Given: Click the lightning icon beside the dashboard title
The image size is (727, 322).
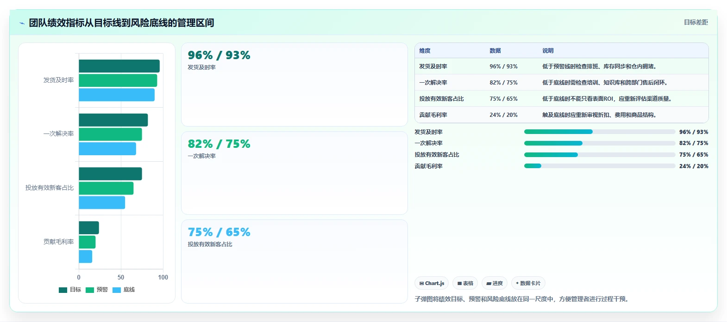Looking at the screenshot, I should click(22, 23).
